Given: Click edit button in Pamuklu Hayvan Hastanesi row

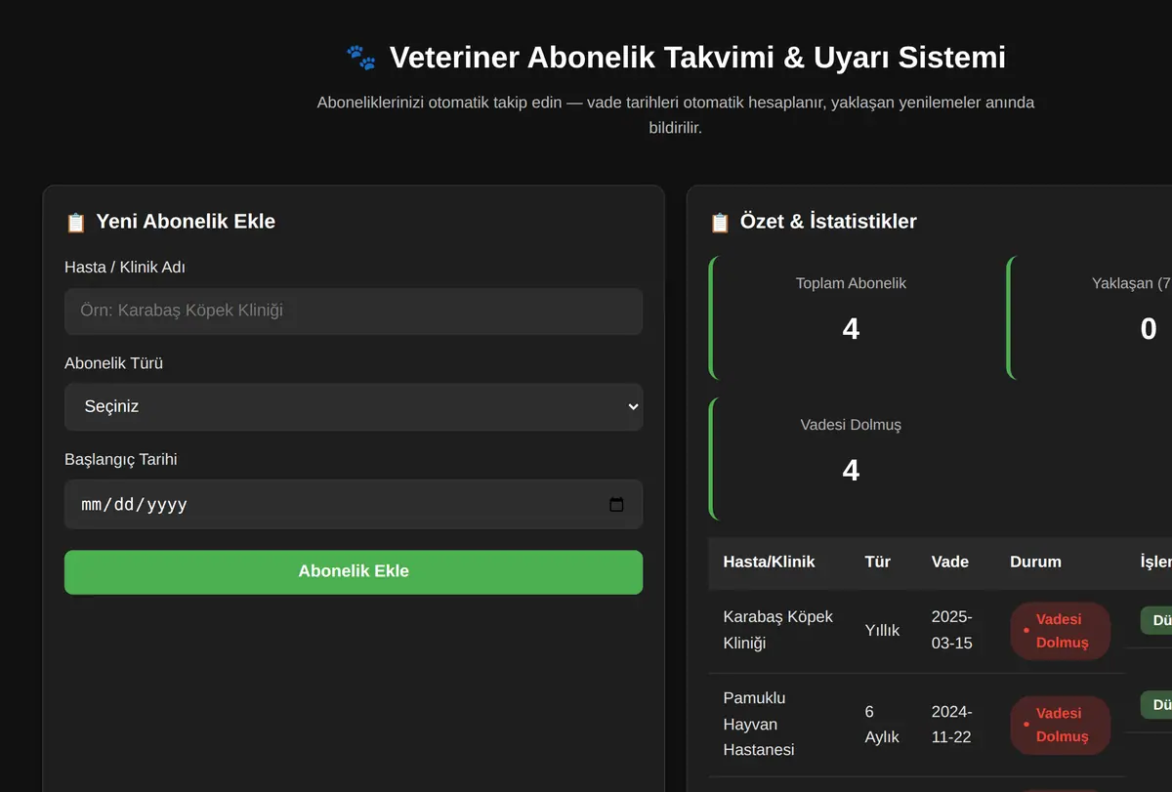Looking at the screenshot, I should (x=1158, y=705).
